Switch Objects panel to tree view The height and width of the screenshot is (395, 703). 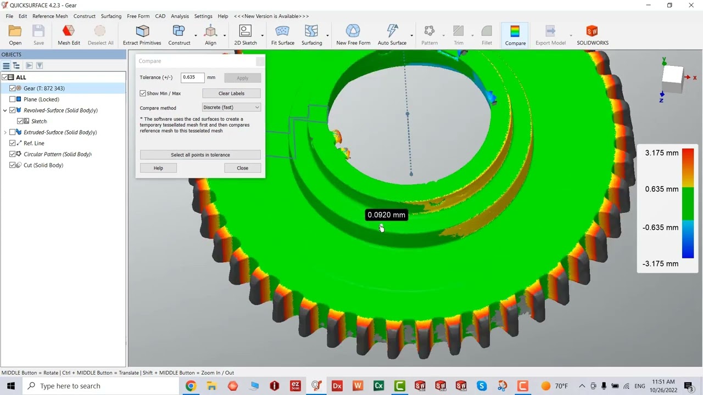click(16, 65)
